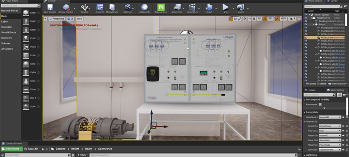Click the Build lighting icon

click(x=209, y=7)
